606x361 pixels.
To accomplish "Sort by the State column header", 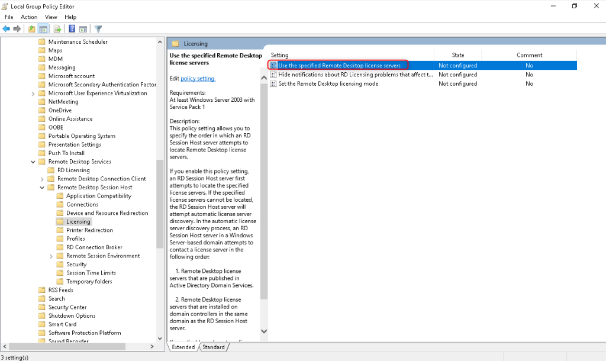I will [458, 55].
